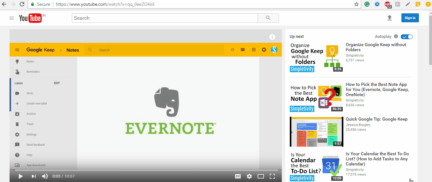432x182 pixels.
Task: Click the 6,751 views text
Action: click(355, 60)
